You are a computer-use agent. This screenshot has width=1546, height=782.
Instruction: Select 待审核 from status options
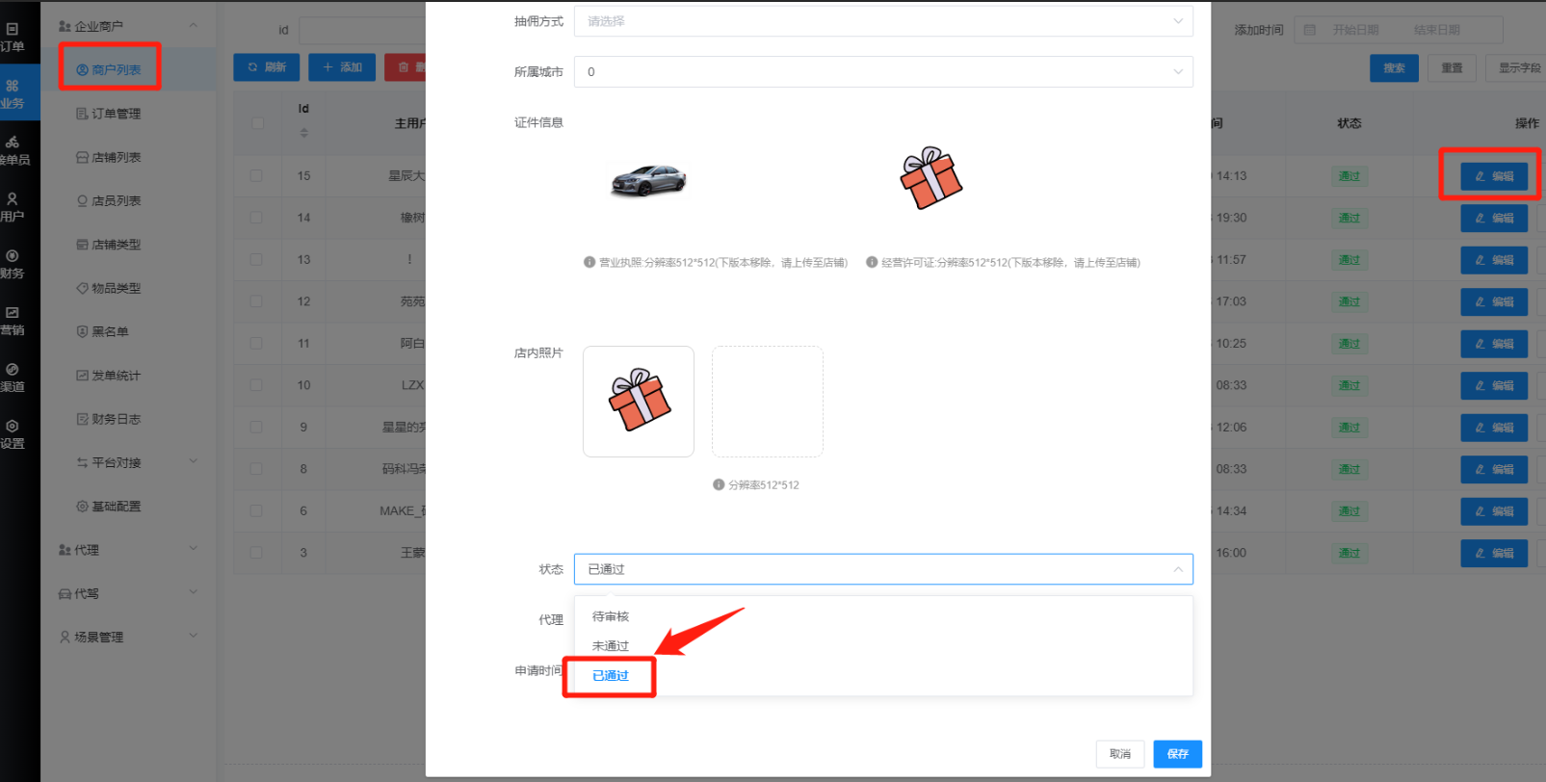pyautogui.click(x=611, y=616)
